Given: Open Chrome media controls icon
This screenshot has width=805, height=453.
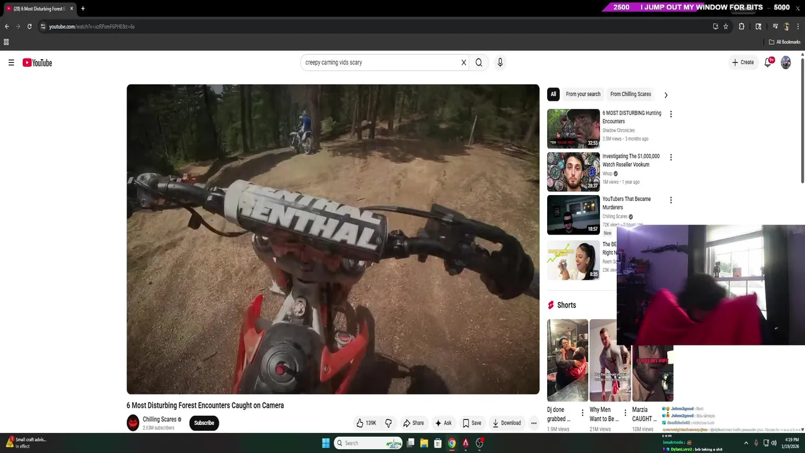Looking at the screenshot, I should click(775, 26).
